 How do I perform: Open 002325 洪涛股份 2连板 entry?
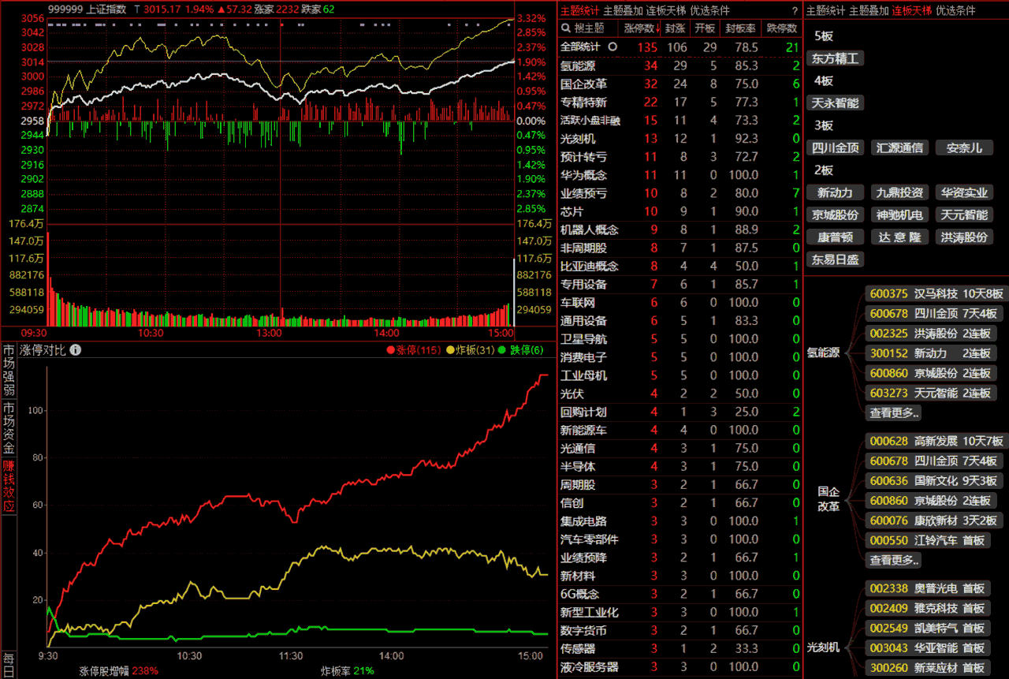point(930,333)
